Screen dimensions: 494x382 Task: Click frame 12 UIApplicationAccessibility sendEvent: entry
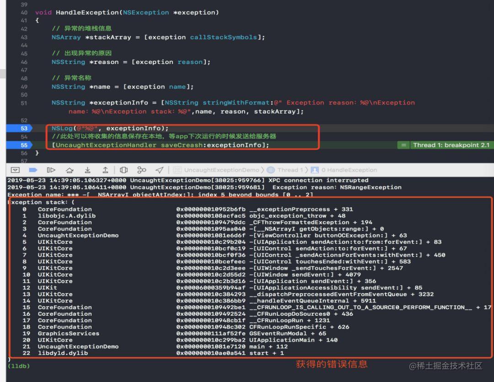[x=222, y=288]
